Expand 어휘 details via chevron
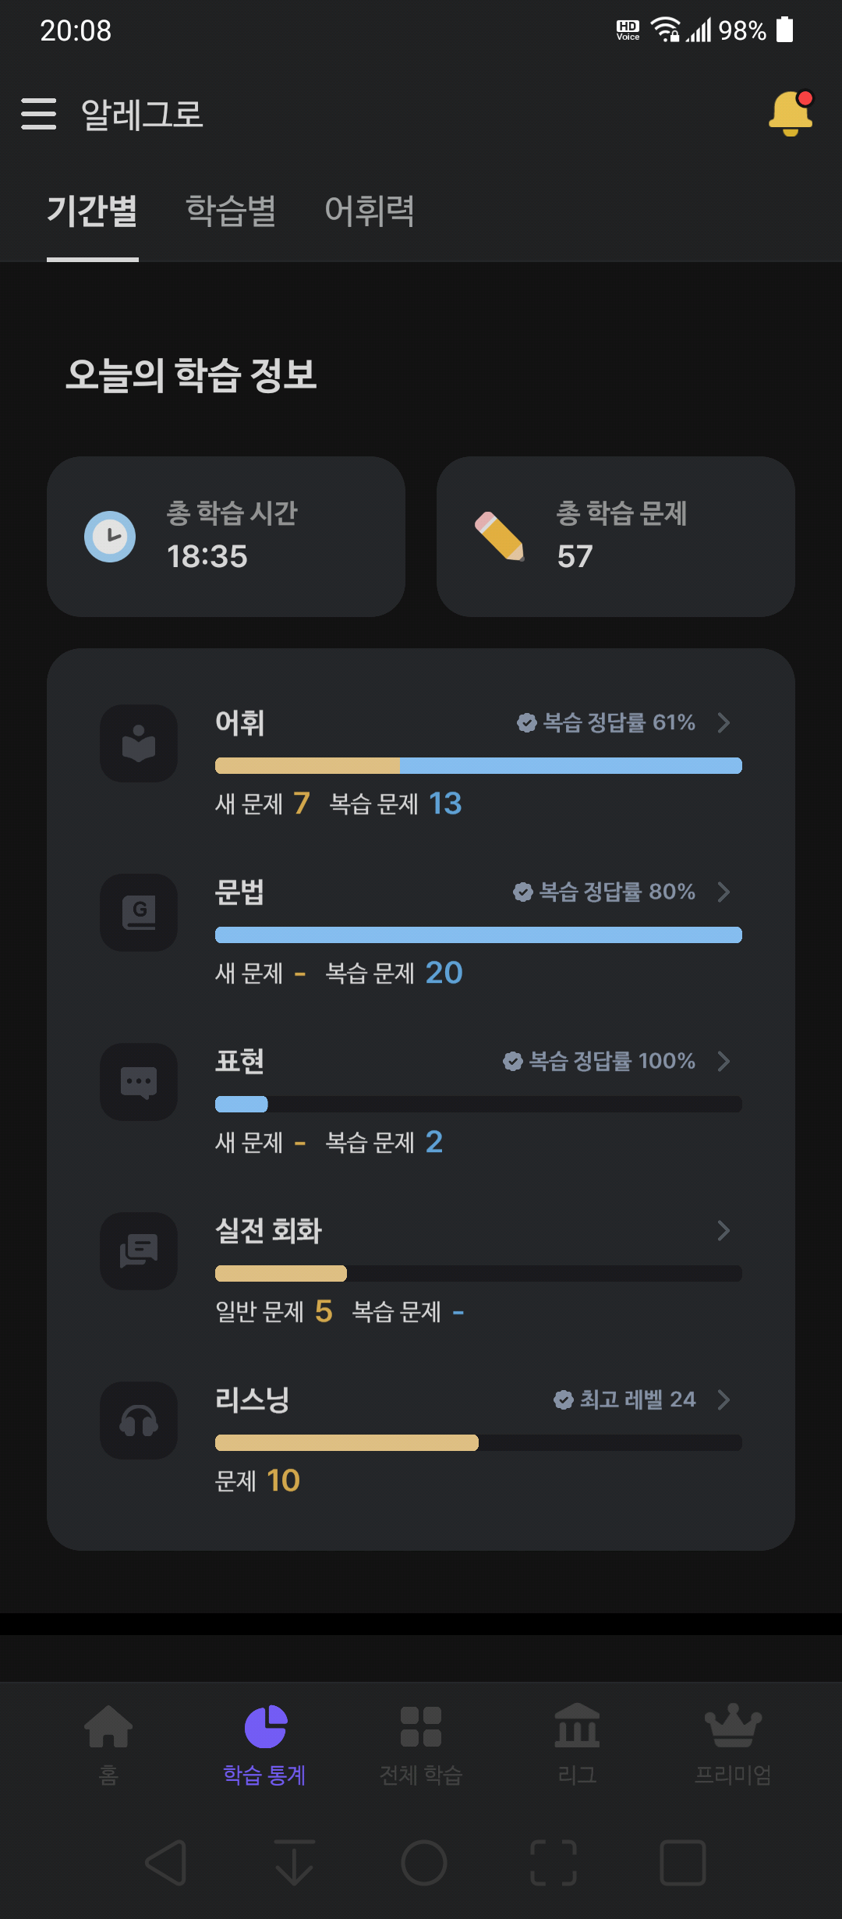 pos(723,722)
